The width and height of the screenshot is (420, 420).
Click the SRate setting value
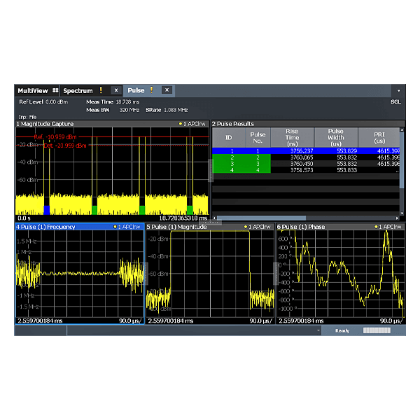click(x=176, y=110)
